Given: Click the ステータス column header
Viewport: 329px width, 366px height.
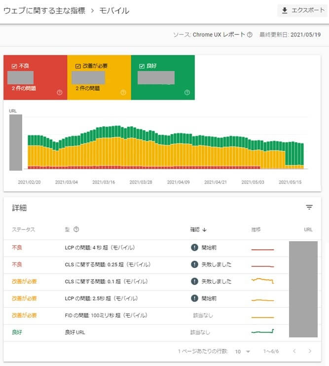Looking at the screenshot, I should click(24, 229).
